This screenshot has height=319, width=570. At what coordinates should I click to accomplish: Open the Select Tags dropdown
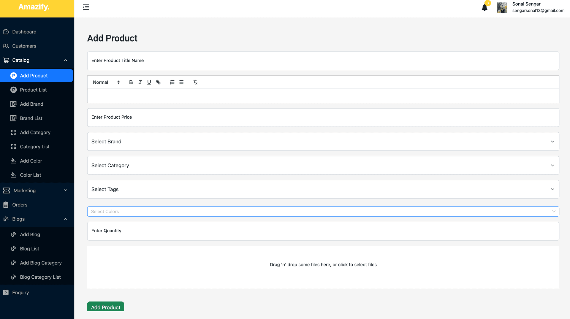(x=323, y=189)
